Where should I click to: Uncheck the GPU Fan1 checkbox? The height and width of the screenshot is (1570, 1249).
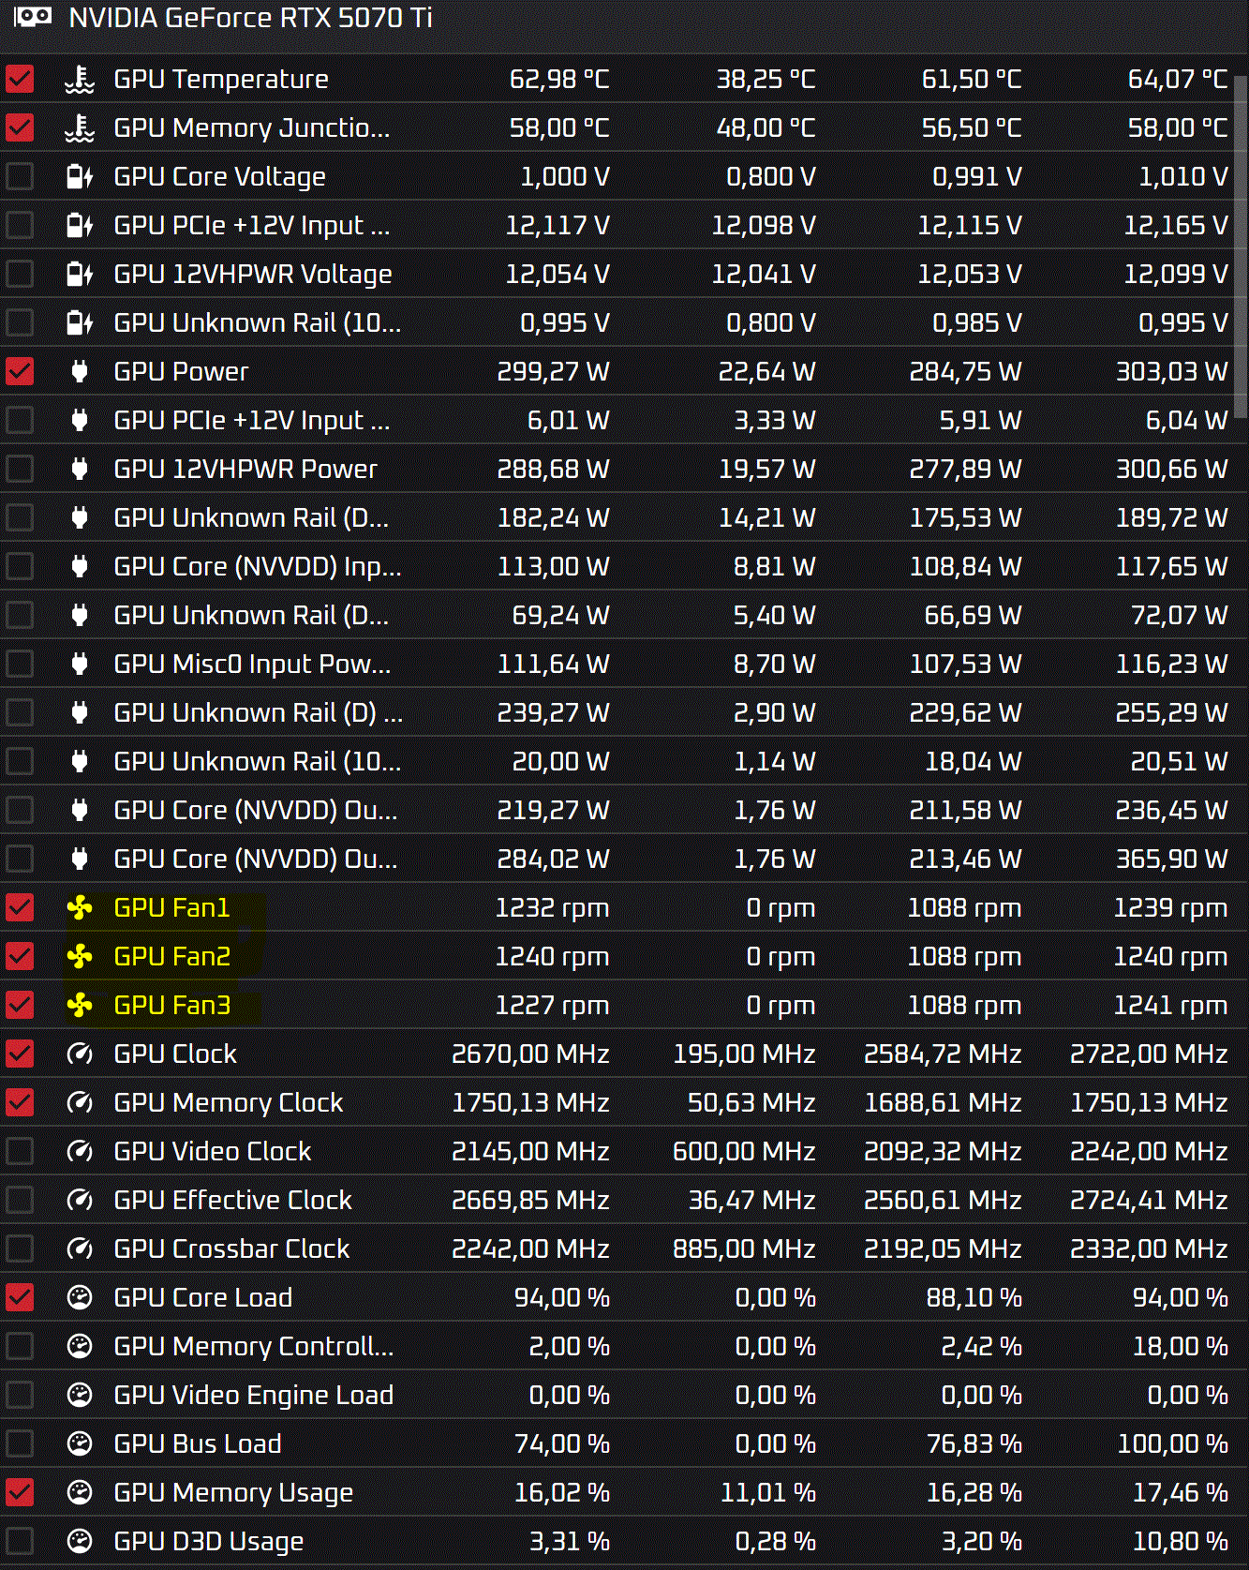(x=20, y=907)
